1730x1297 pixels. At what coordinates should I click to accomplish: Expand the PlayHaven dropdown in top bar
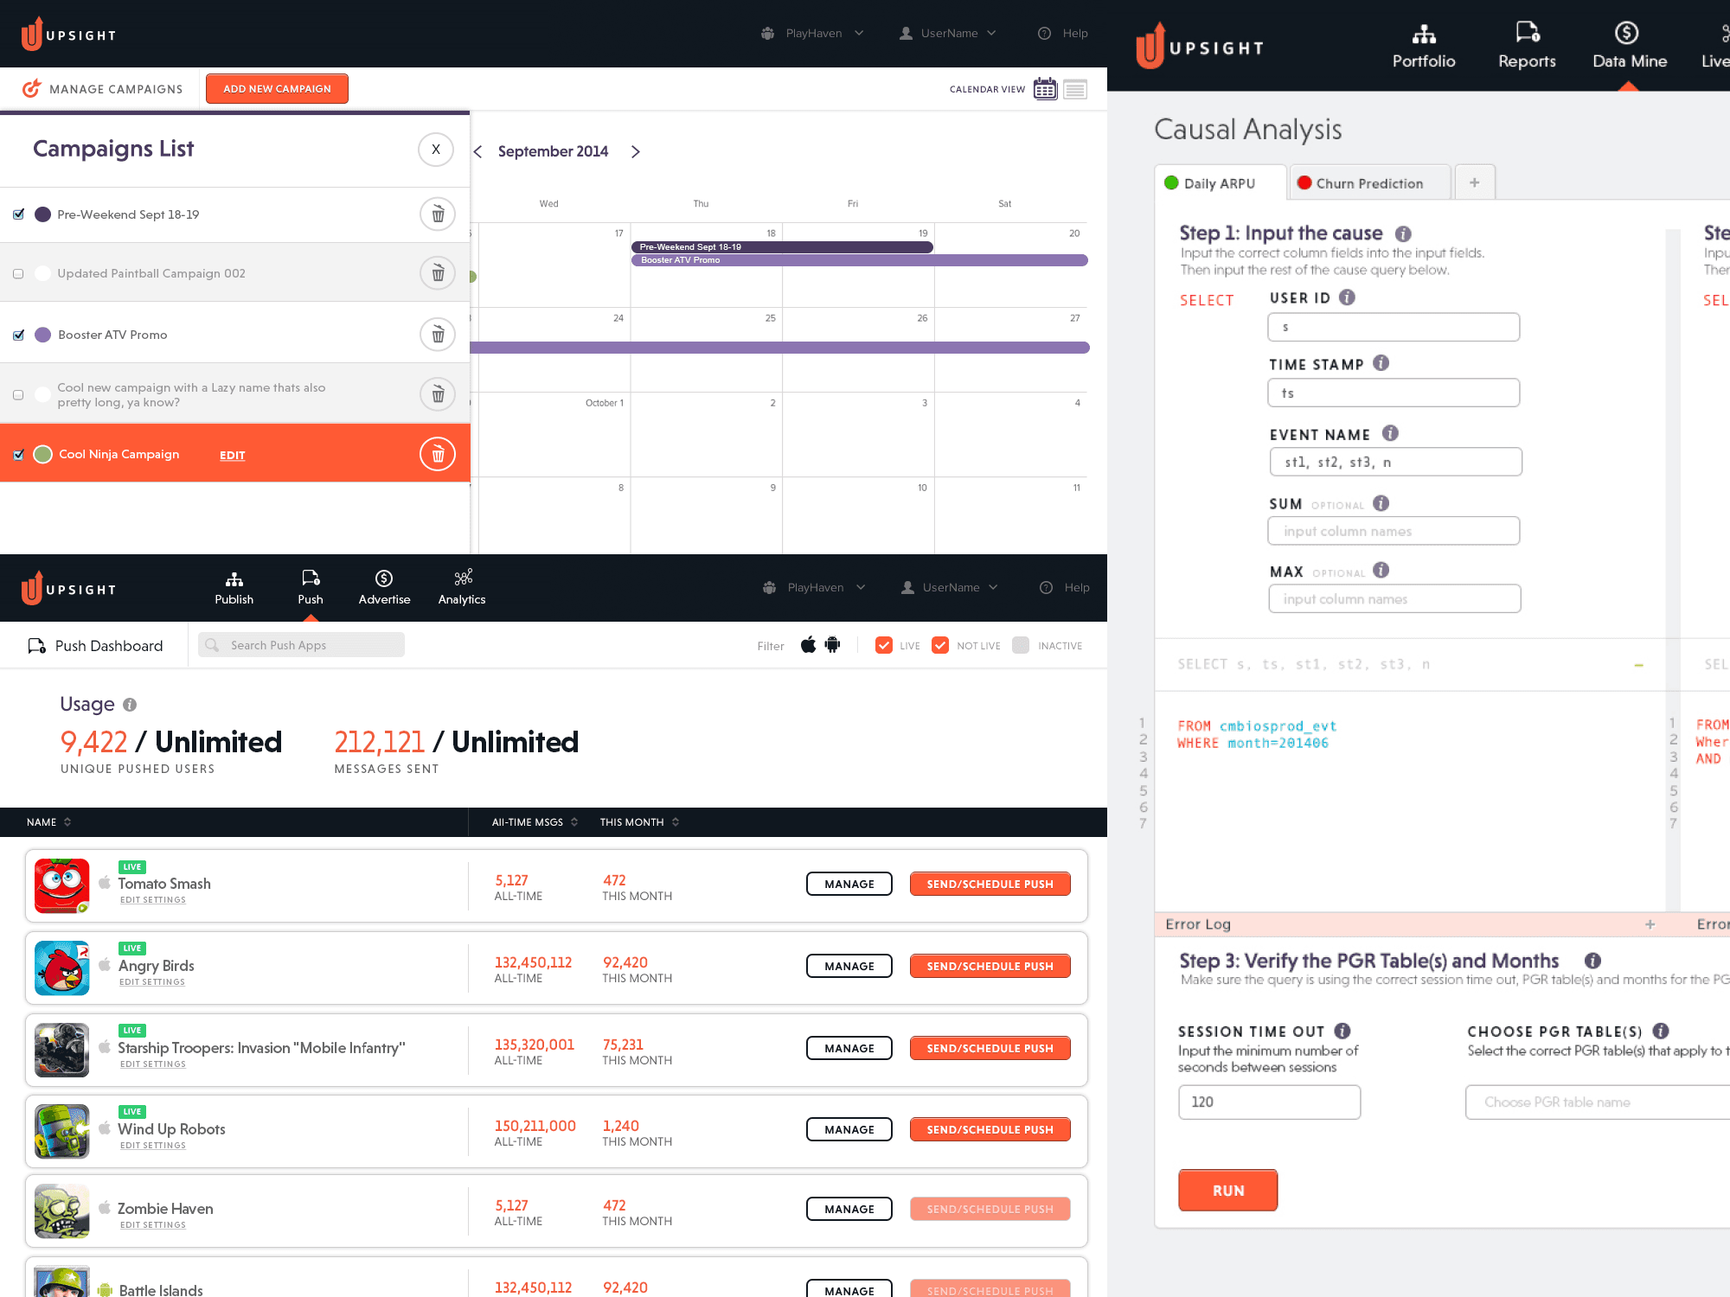813,34
